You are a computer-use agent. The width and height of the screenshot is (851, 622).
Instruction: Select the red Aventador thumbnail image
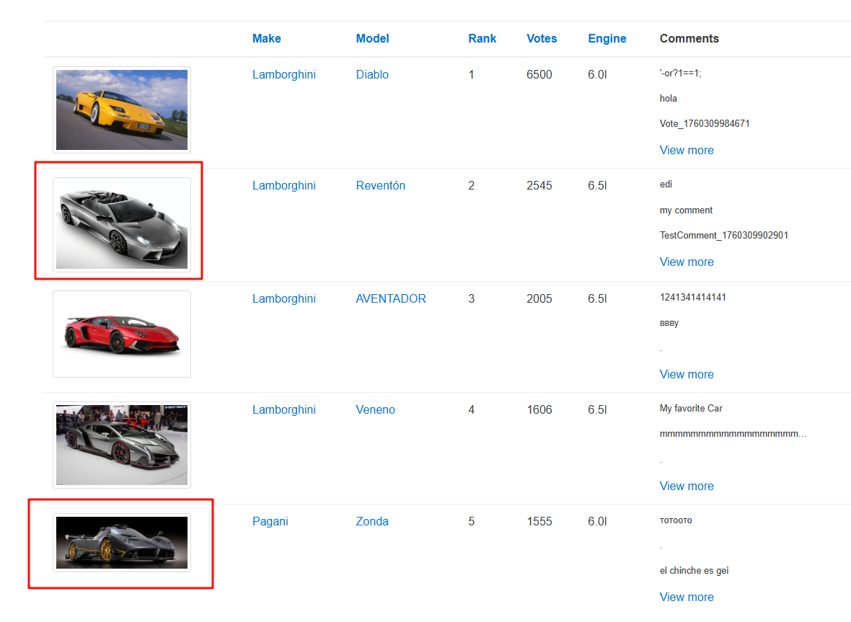point(121,334)
